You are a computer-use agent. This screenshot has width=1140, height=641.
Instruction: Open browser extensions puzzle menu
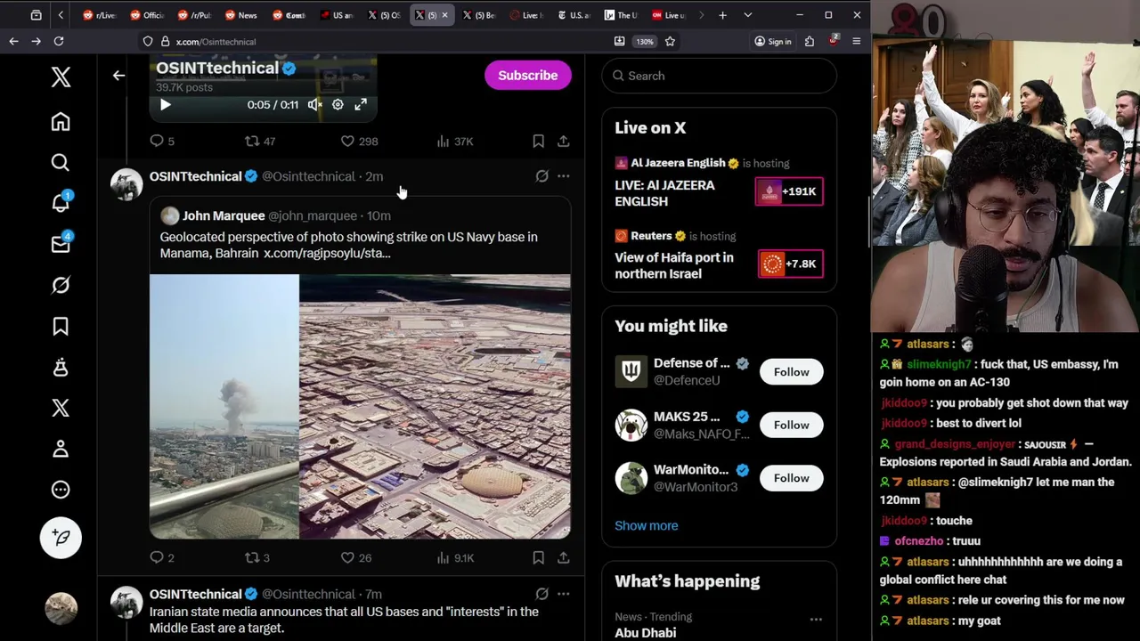point(810,41)
